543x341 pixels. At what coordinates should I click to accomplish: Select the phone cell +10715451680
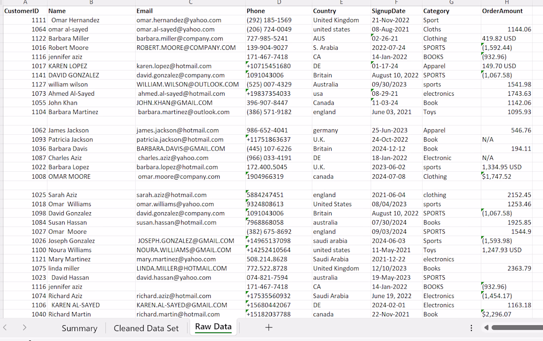(279, 66)
